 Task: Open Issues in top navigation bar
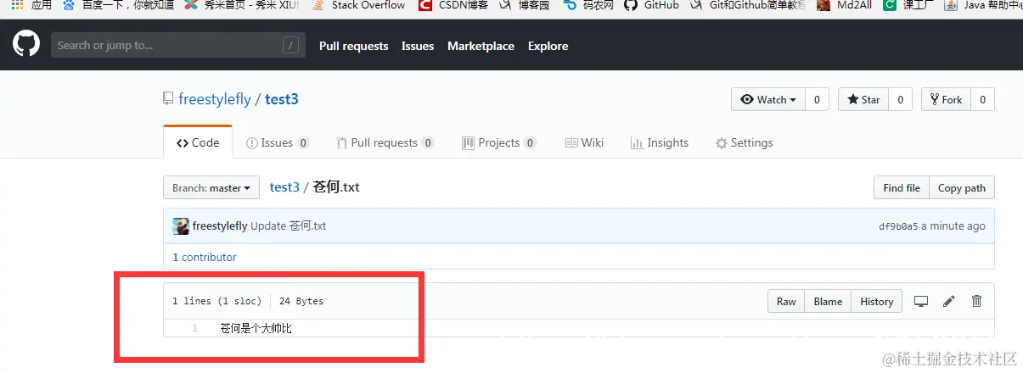(x=418, y=46)
